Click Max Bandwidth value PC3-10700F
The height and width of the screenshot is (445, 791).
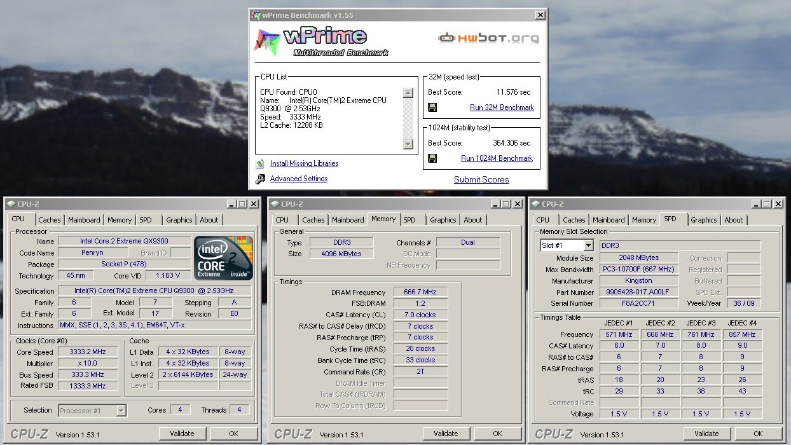point(639,269)
